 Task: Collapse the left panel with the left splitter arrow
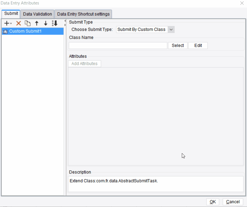pos(65,21)
